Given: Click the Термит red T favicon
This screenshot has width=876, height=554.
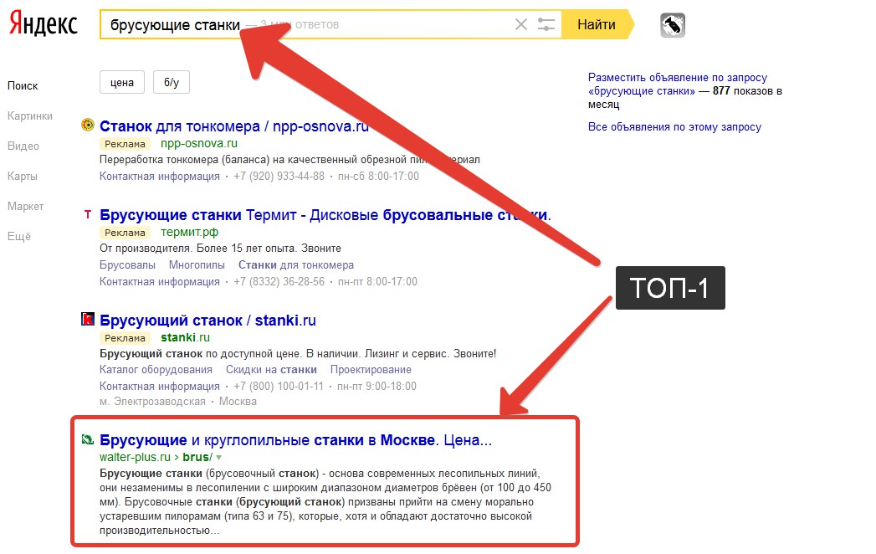Looking at the screenshot, I should (88, 214).
